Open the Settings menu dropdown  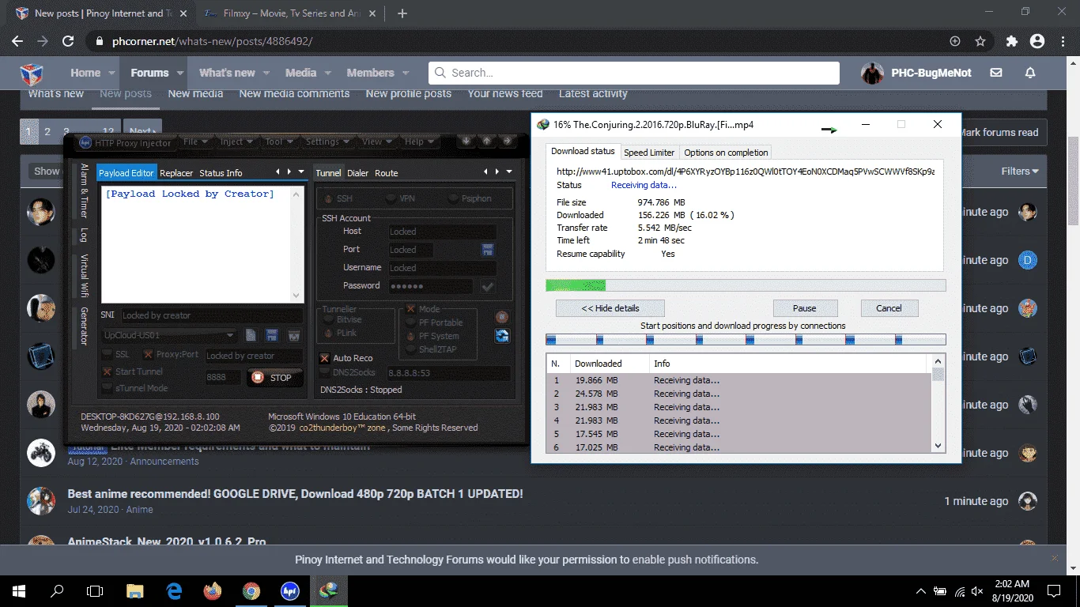tap(328, 141)
